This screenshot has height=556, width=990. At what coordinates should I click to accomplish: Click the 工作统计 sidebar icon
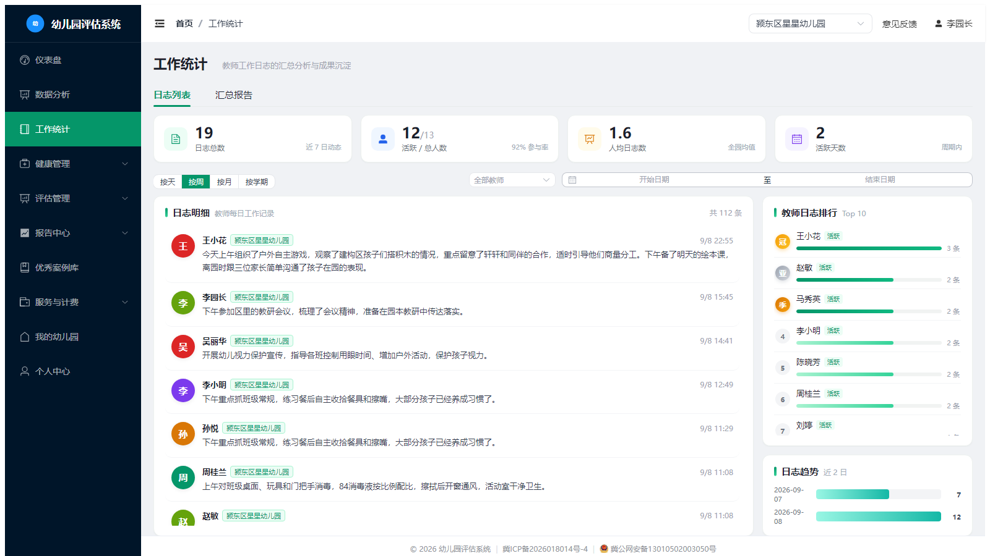point(25,129)
